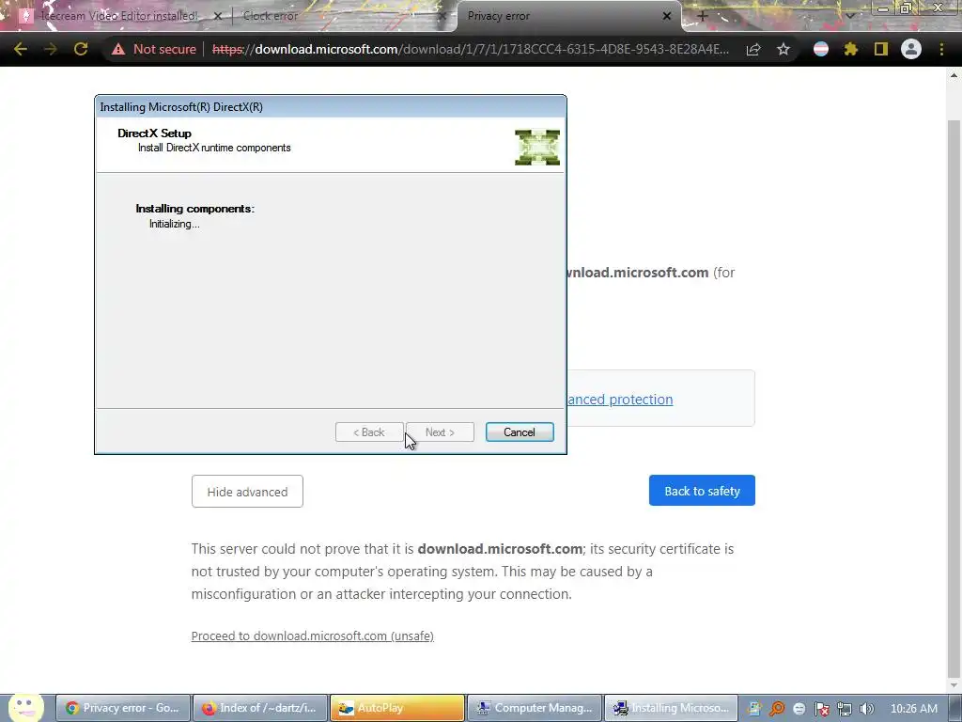Image resolution: width=962 pixels, height=722 pixels.
Task: Click the Back to safety button
Action: (702, 491)
